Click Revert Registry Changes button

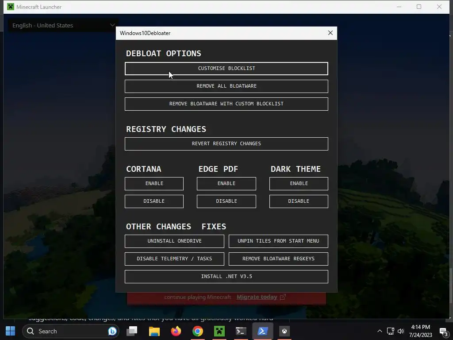tap(226, 144)
